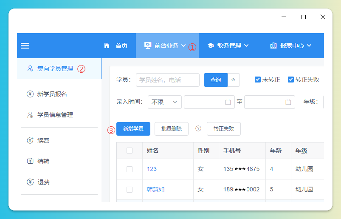Click the 查询 search button
341x219 pixels.
tap(216, 80)
